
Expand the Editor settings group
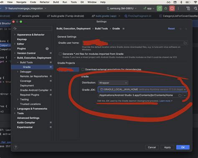point(15,44)
